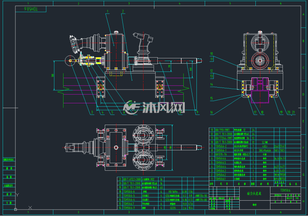Select the GB/T93-1987 cell in the parts list
308x216 pixels.
pyautogui.click(x=223, y=130)
